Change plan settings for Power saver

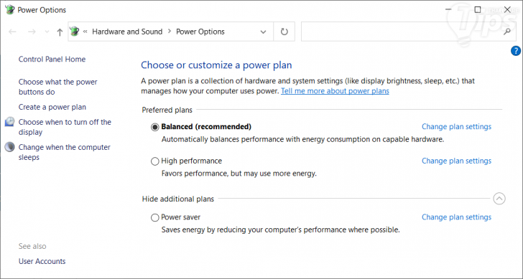[x=456, y=217]
